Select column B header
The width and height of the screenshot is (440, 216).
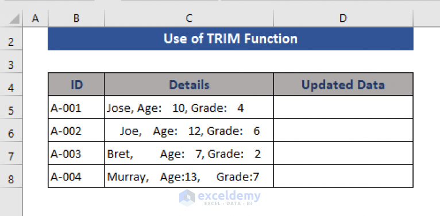click(x=76, y=18)
